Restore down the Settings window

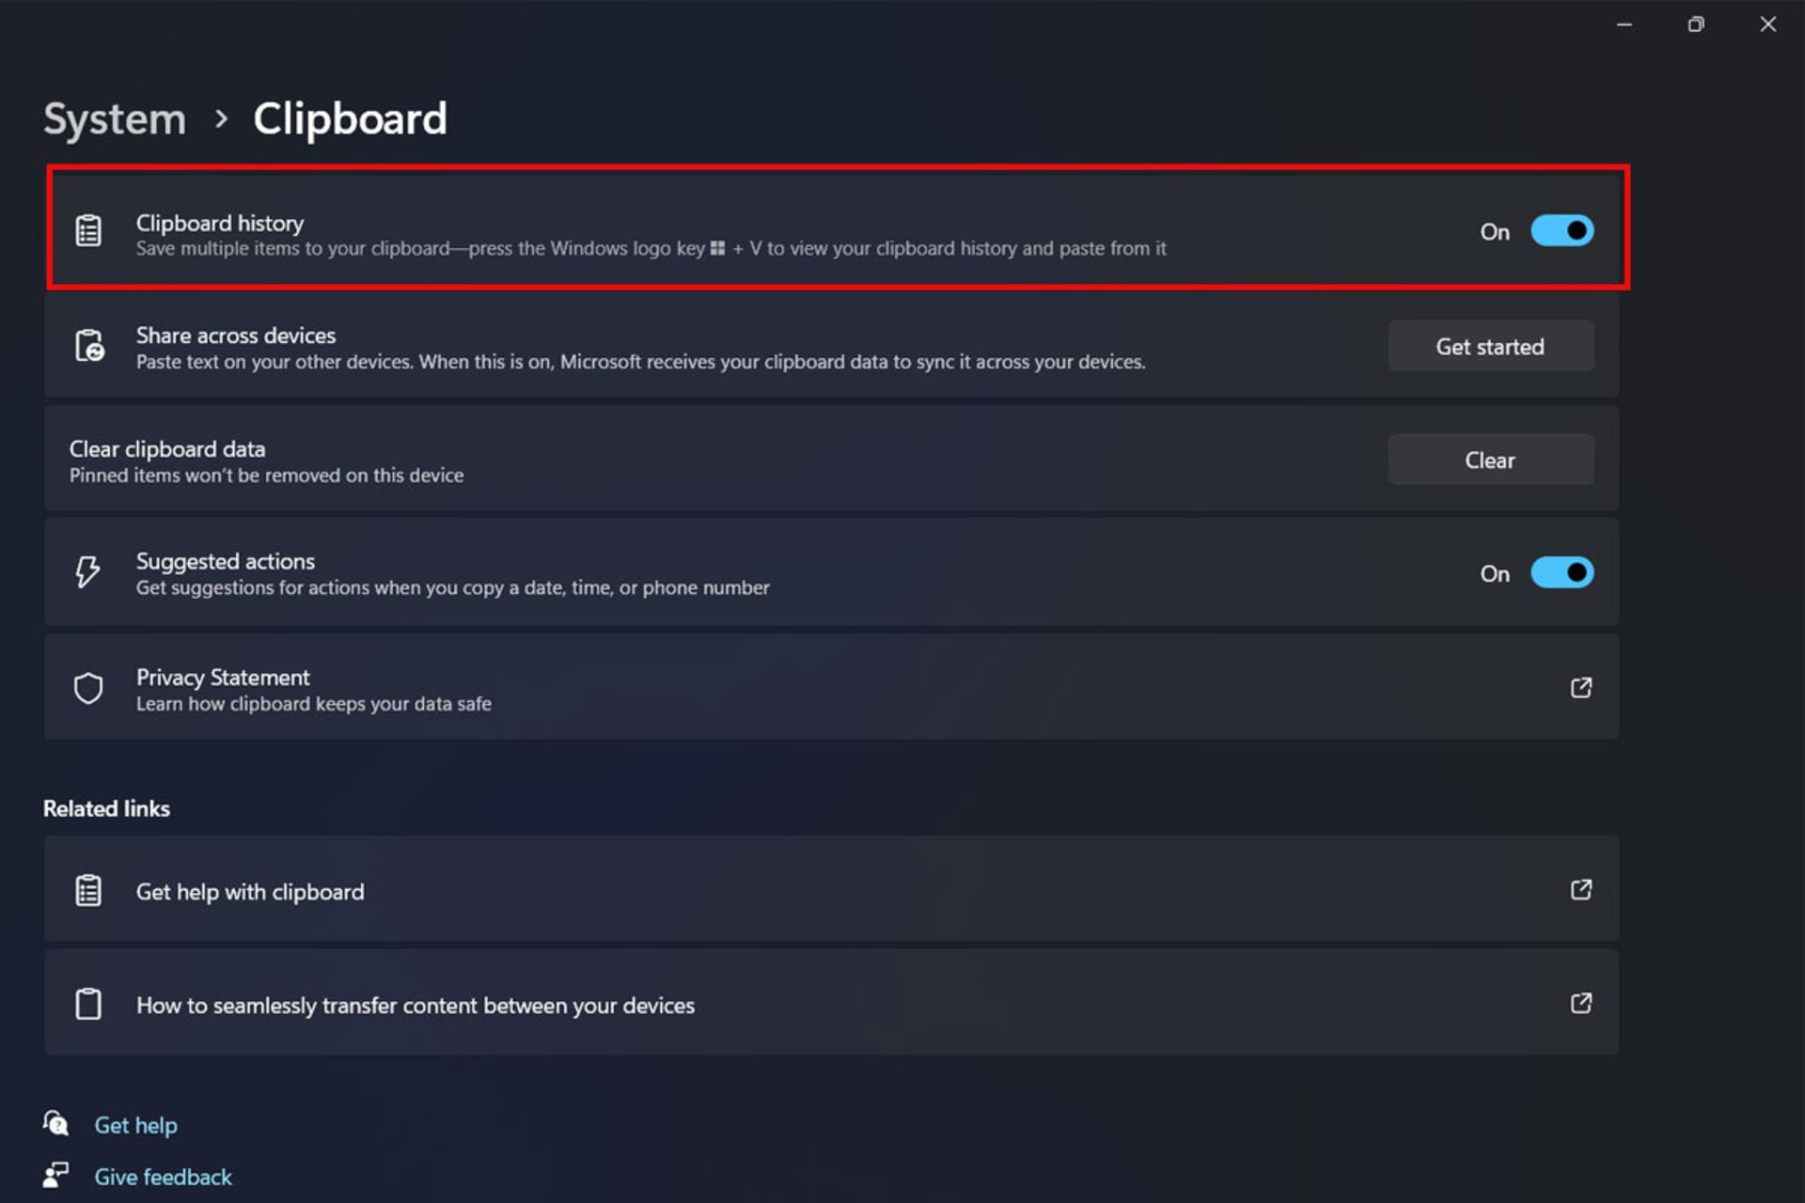point(1696,24)
